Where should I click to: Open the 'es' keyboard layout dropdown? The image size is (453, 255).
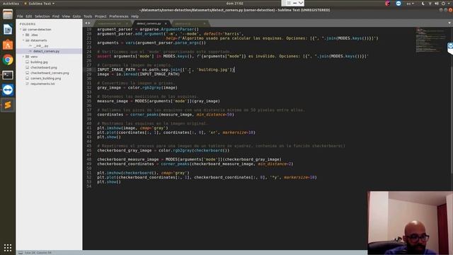tap(410, 4)
